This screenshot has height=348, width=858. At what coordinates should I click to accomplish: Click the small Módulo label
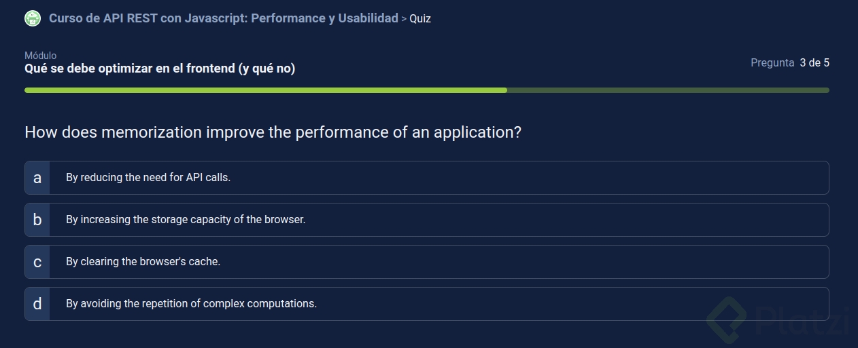pyautogui.click(x=41, y=56)
